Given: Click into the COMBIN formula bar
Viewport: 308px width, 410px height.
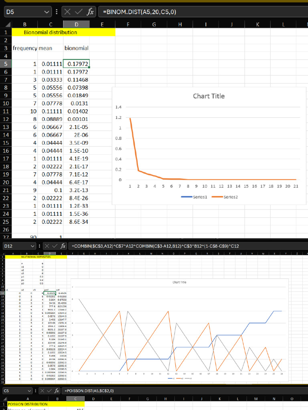Looking at the screenshot, I should 188,246.
